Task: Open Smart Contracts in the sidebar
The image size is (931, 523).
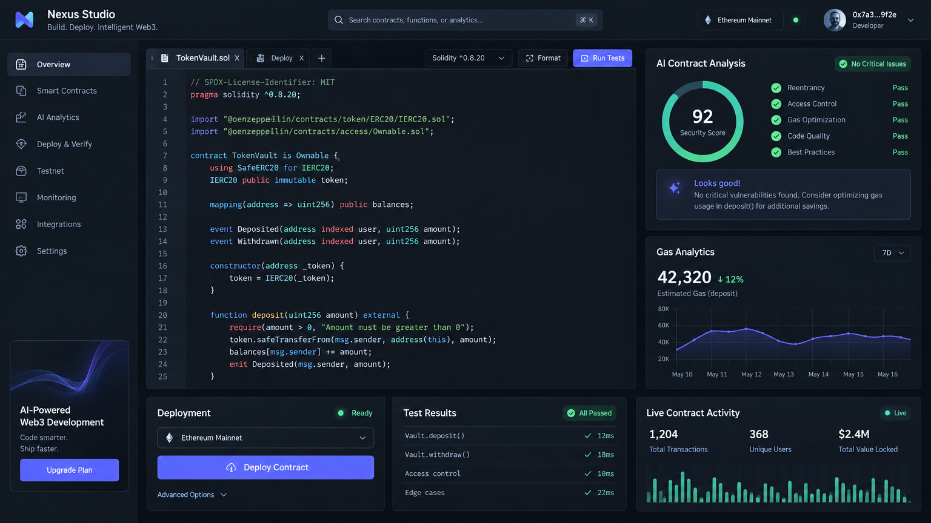Action: (x=69, y=91)
